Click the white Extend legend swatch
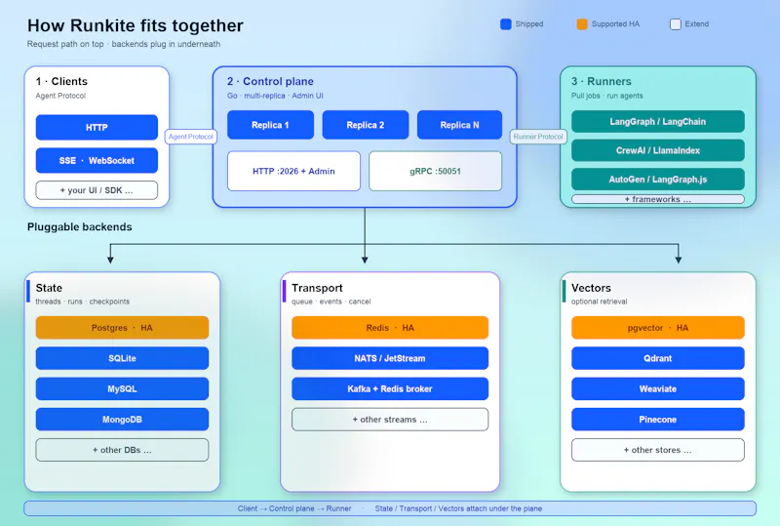The height and width of the screenshot is (526, 780). click(675, 23)
